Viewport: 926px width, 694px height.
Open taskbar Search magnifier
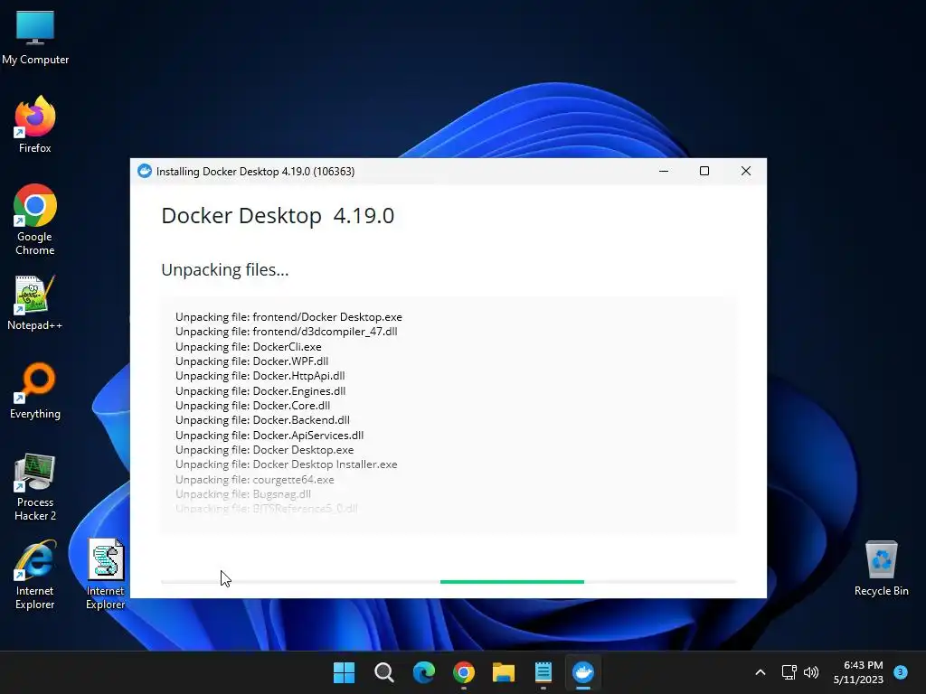click(x=383, y=672)
